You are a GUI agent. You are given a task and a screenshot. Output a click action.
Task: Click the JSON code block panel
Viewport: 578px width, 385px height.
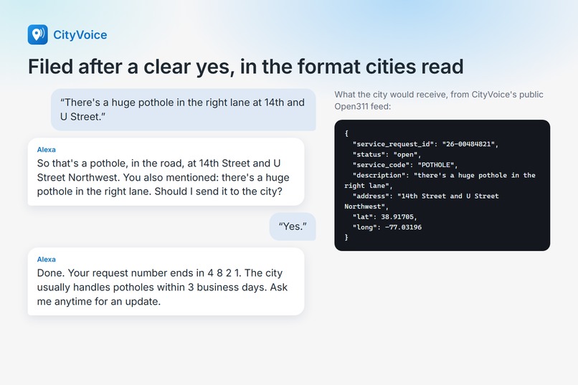tap(442, 185)
